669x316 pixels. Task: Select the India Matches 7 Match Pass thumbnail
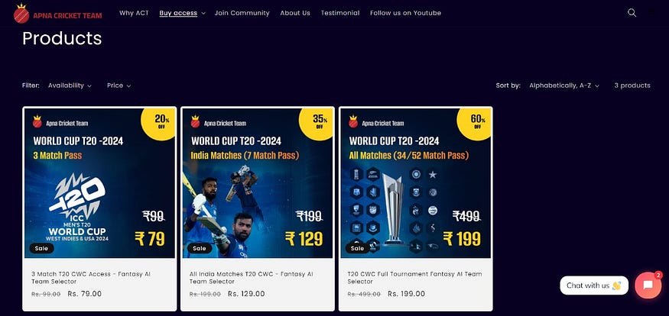[x=258, y=183]
